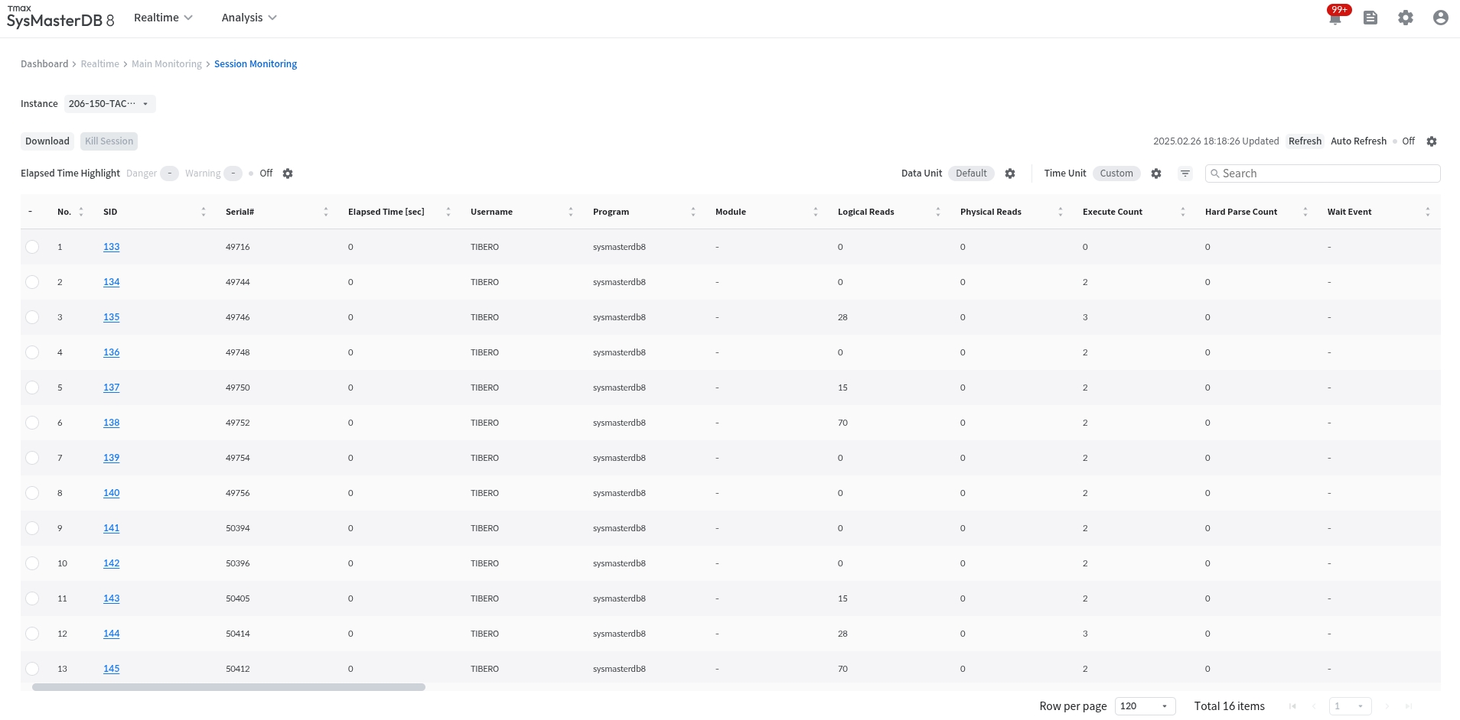Open Data Unit settings gear
This screenshot has width=1460, height=720.
tap(1010, 174)
